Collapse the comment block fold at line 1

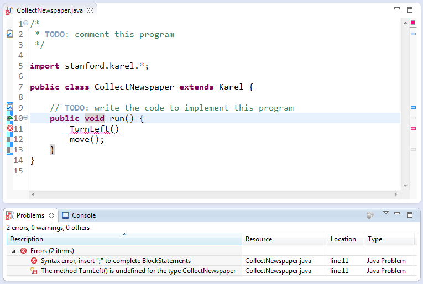(26, 23)
